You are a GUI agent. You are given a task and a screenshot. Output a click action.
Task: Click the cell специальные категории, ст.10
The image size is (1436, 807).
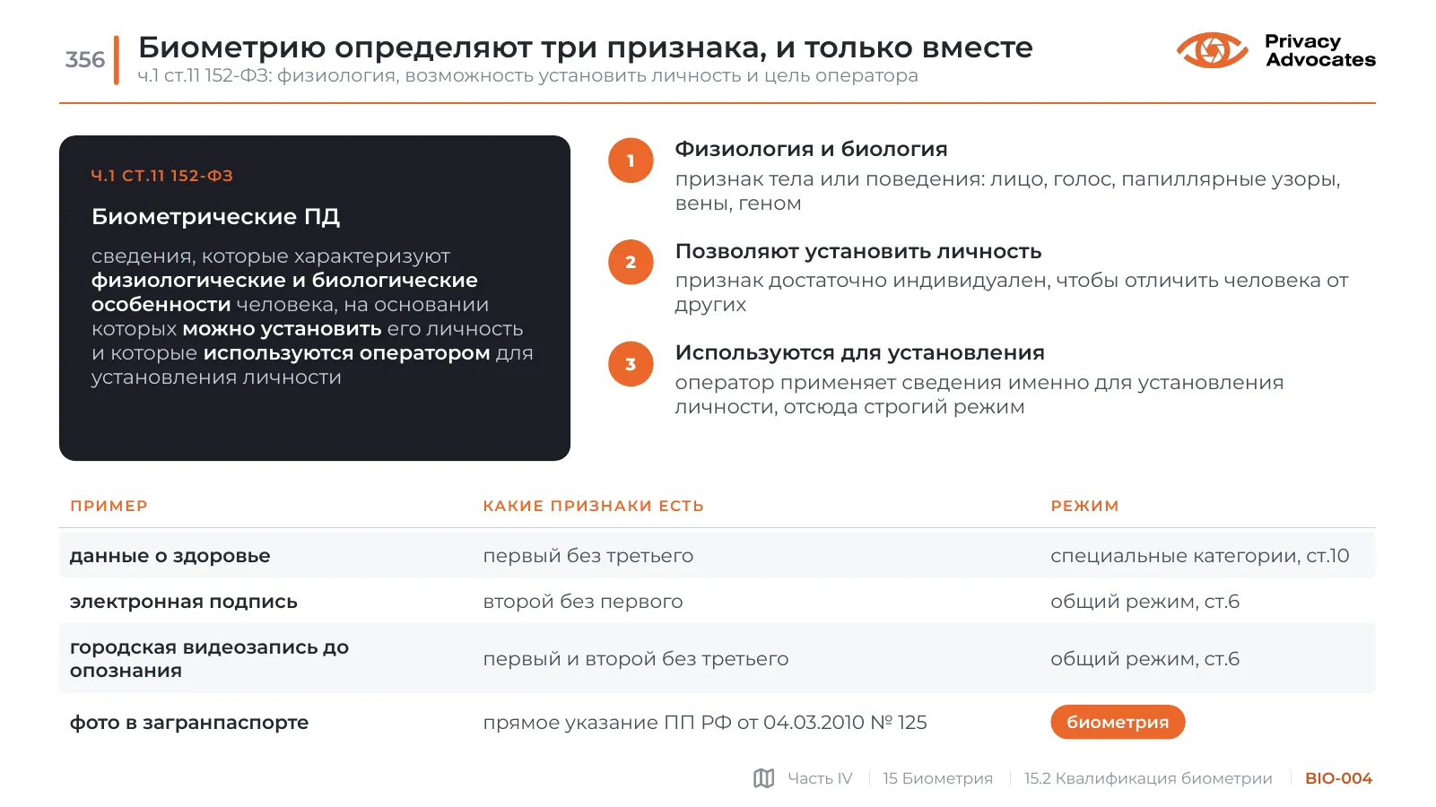(1199, 556)
